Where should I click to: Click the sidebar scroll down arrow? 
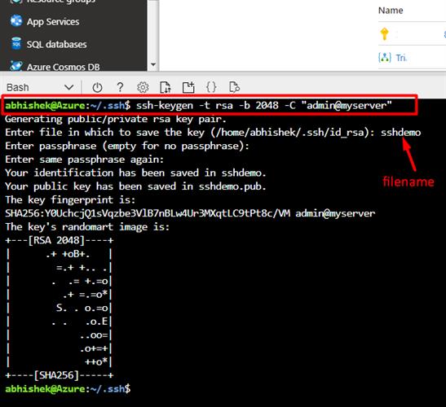pyautogui.click(x=153, y=64)
